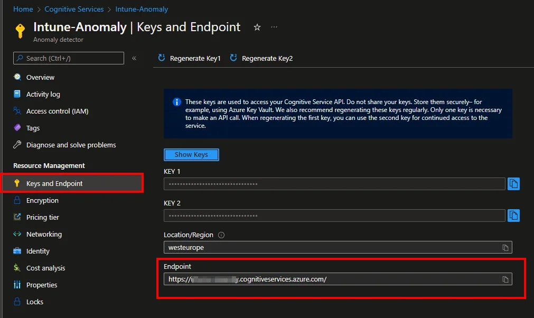
Task: Click the refresh icon beside Regenerate Key1
Action: click(x=162, y=58)
